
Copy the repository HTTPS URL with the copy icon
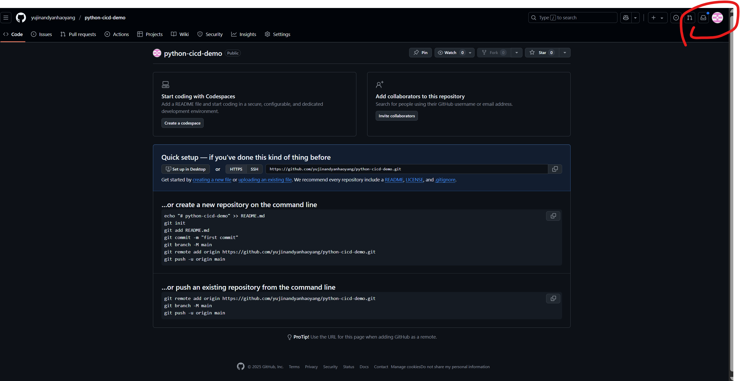coord(555,169)
